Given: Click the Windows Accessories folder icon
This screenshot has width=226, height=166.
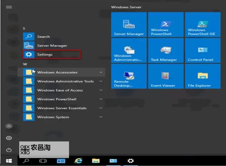Looking at the screenshot, I should 29,72.
